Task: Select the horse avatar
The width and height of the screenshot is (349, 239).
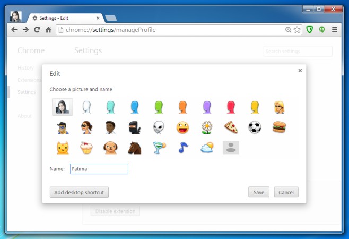Action: tap(135, 148)
